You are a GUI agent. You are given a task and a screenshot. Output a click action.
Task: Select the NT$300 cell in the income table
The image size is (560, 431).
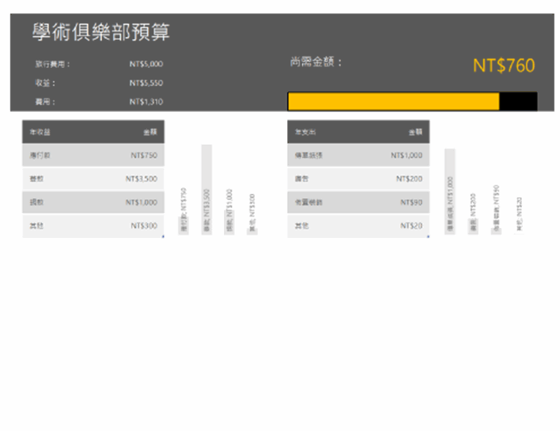[x=144, y=225]
